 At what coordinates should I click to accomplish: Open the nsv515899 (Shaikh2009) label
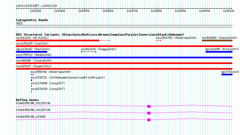coord(220,38)
